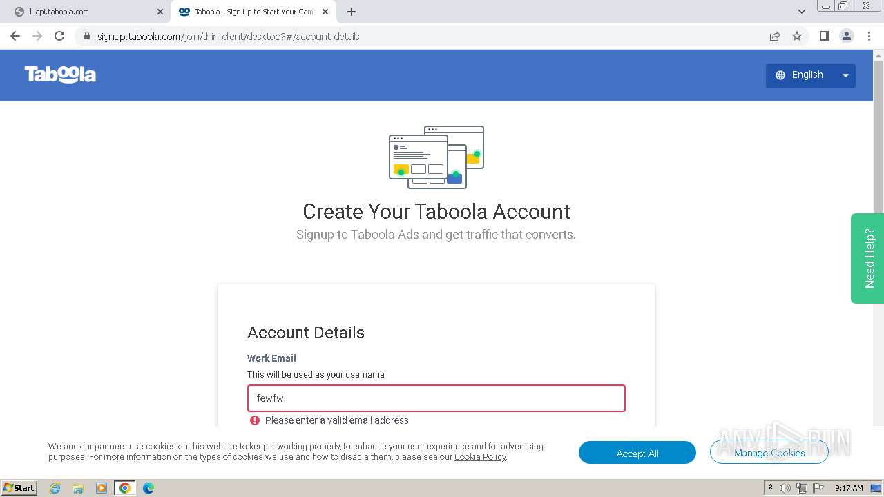Image resolution: width=884 pixels, height=497 pixels.
Task: Click the 'Create Your Taboola Account' heading
Action: (436, 211)
